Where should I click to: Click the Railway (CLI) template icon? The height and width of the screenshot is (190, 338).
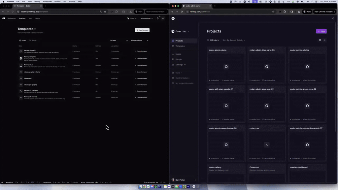(x=21, y=66)
